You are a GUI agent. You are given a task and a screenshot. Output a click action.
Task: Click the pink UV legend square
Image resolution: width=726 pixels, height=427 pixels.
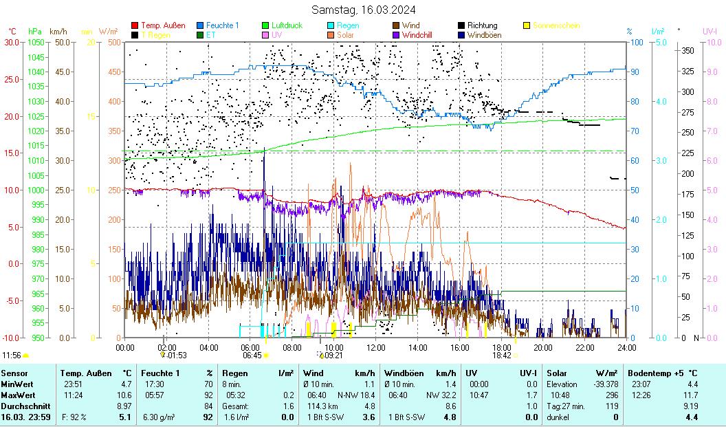click(x=265, y=34)
